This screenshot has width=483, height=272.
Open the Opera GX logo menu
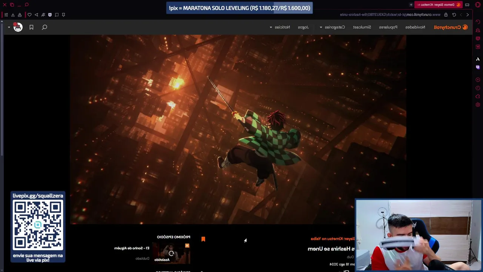click(477, 5)
